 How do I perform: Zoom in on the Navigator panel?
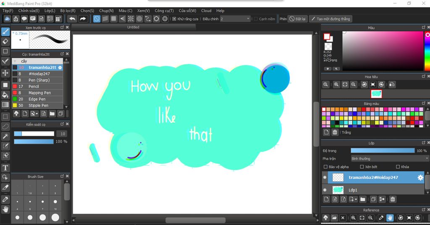(x=336, y=84)
